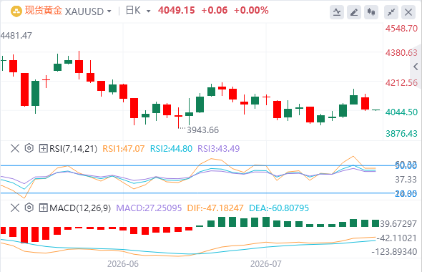Click the gold XAUUSD logo icon
The height and width of the screenshot is (272, 422).
(x=16, y=11)
